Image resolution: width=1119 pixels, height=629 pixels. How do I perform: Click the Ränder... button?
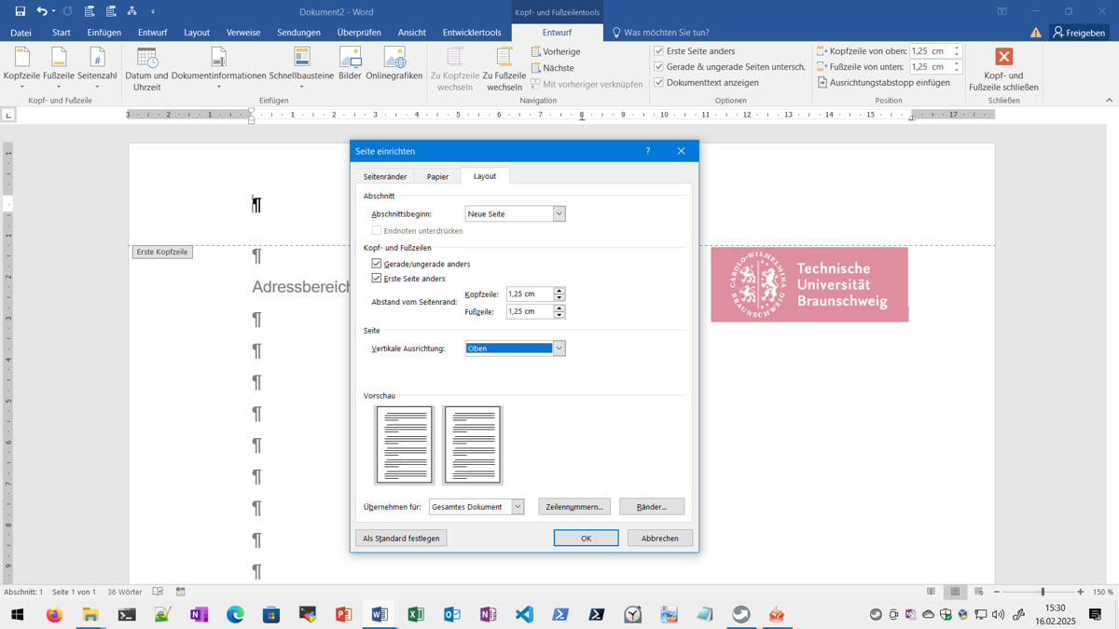(652, 507)
